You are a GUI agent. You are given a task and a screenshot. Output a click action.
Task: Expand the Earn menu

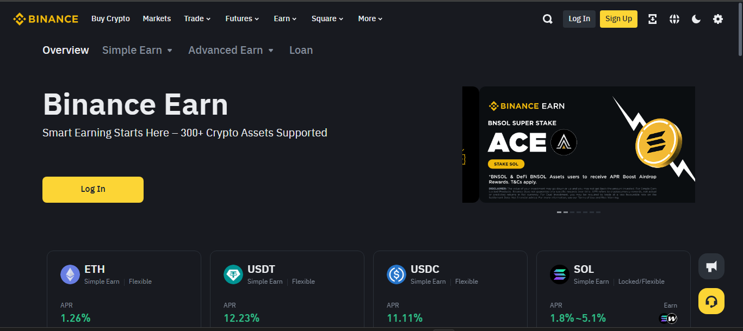pyautogui.click(x=286, y=18)
